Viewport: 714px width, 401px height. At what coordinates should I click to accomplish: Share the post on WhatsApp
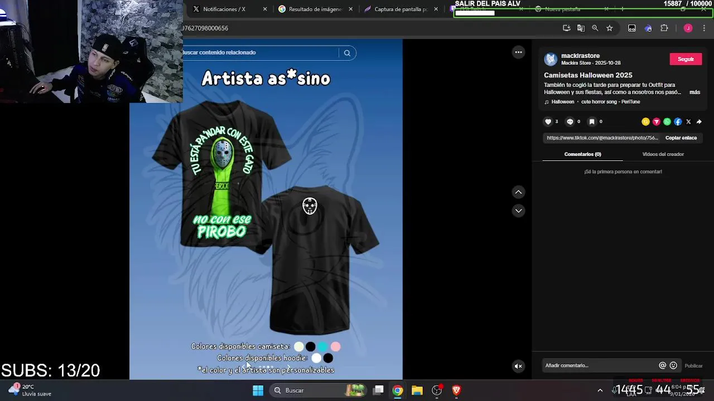pyautogui.click(x=667, y=121)
